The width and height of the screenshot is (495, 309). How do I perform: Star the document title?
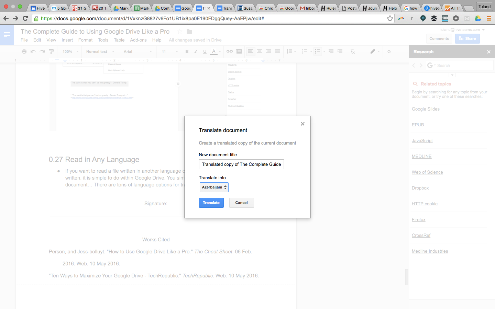180,32
